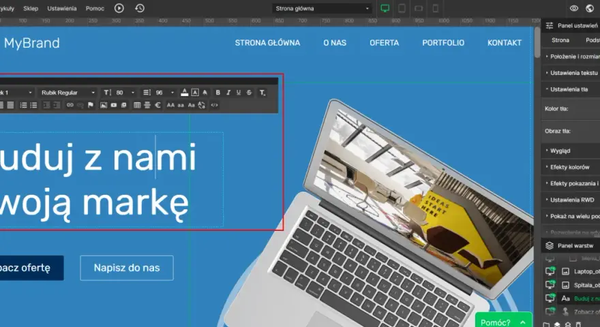The height and width of the screenshot is (327, 600).
Task: Pick the text color swatch icon
Action: [x=185, y=93]
